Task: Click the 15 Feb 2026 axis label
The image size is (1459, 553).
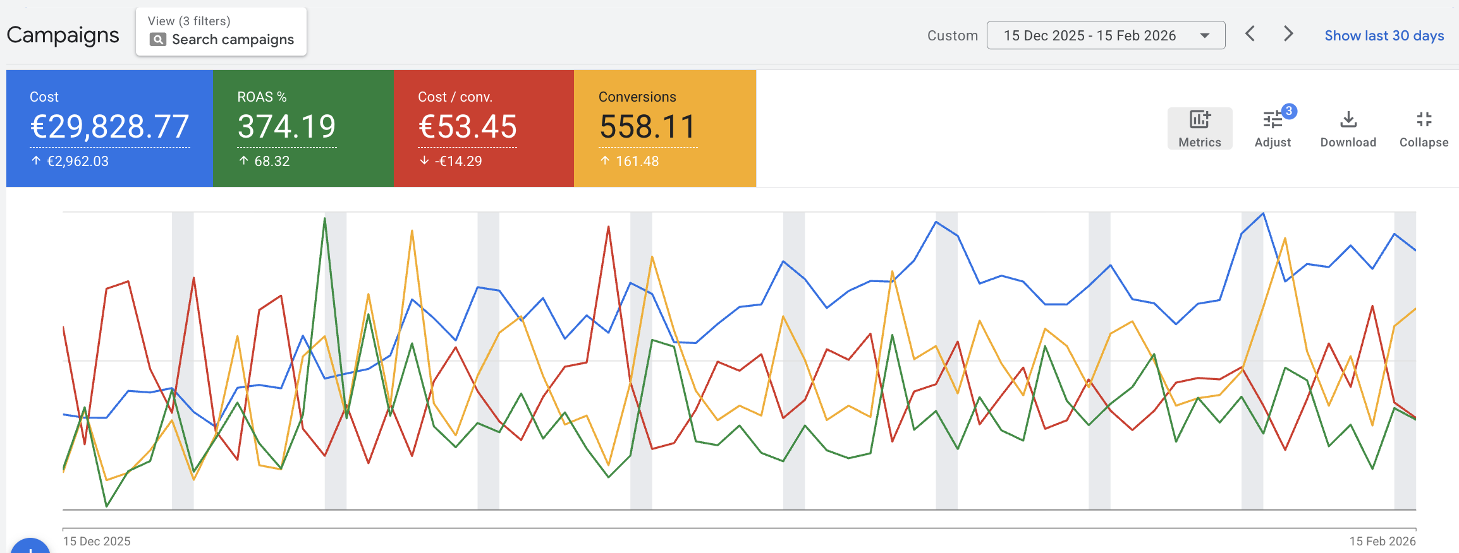Action: 1382,541
